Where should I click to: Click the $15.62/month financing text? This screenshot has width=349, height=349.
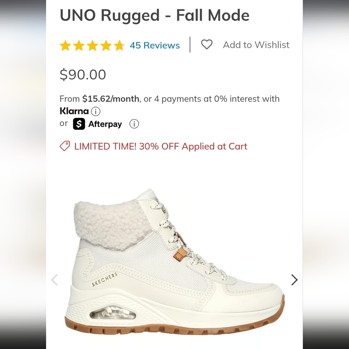[111, 99]
